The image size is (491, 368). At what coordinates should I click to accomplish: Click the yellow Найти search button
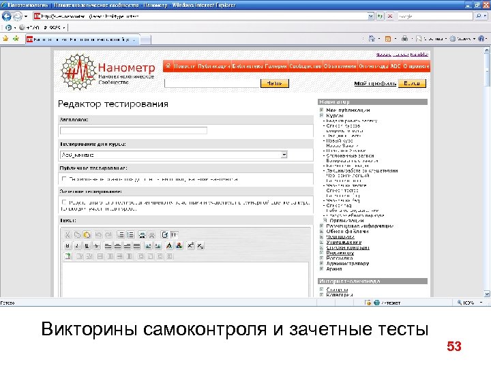[275, 83]
